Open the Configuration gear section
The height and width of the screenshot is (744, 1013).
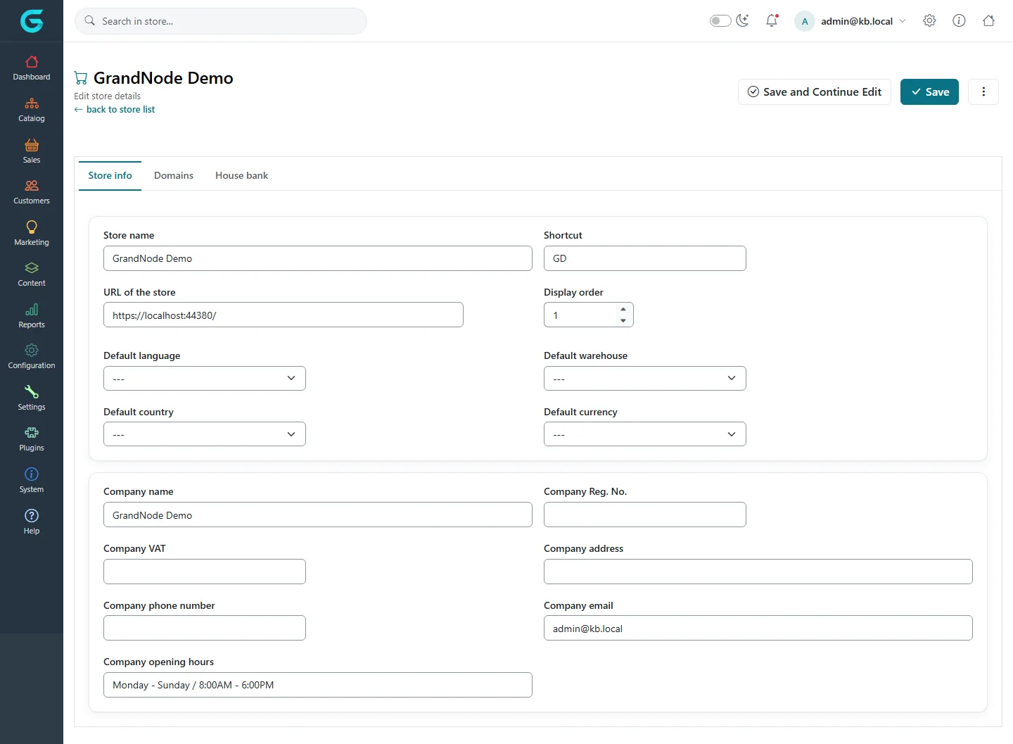point(32,357)
